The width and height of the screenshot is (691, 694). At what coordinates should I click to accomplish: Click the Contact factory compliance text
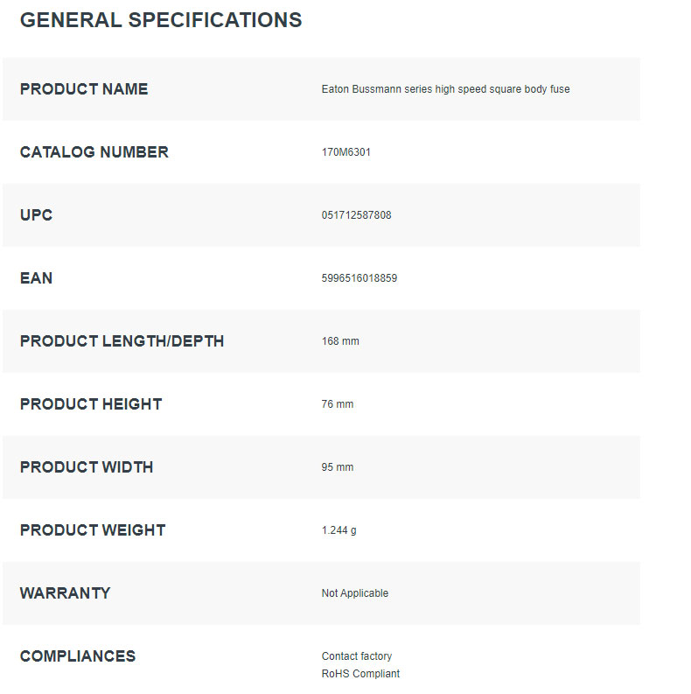(357, 656)
